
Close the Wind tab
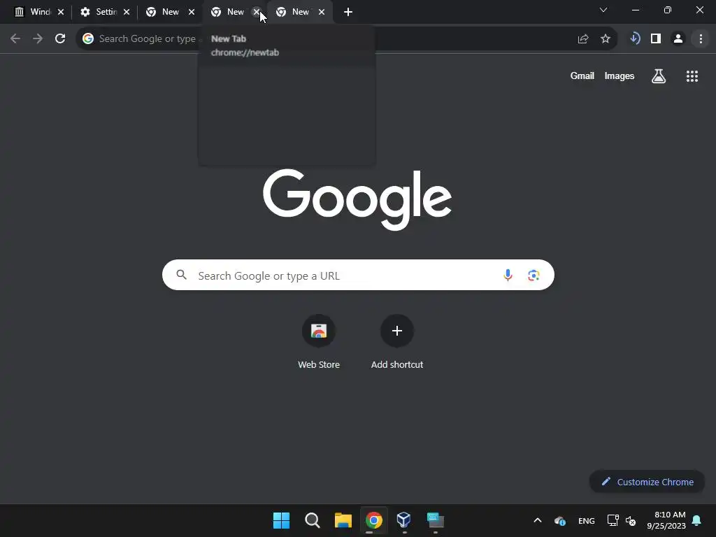(61, 12)
